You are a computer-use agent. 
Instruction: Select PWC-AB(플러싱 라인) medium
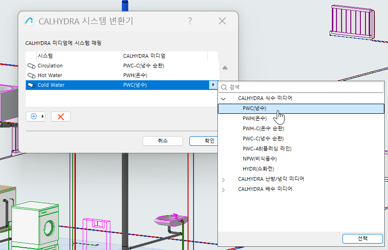point(301,149)
